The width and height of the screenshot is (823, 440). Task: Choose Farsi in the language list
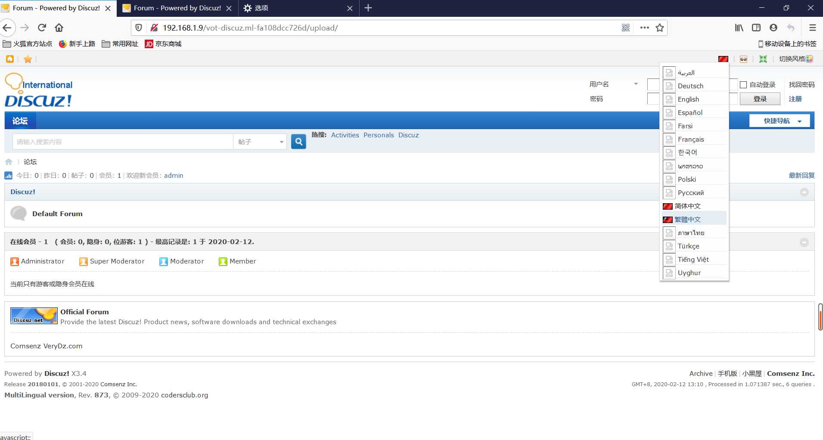[694, 126]
